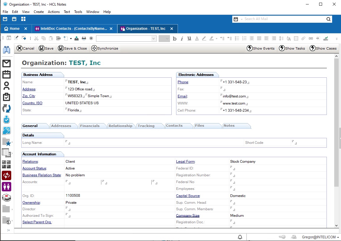Open the Tools menu
Screen dimensions: 341x241
78,12
